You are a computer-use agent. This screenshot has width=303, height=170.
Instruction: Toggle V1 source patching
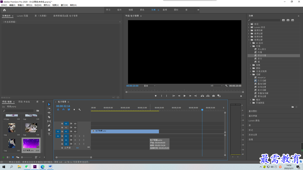[x=58, y=132]
